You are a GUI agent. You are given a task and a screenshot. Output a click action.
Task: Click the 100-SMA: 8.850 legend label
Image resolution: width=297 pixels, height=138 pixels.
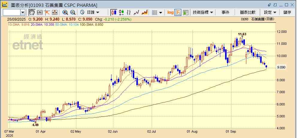pyautogui.click(x=91, y=24)
